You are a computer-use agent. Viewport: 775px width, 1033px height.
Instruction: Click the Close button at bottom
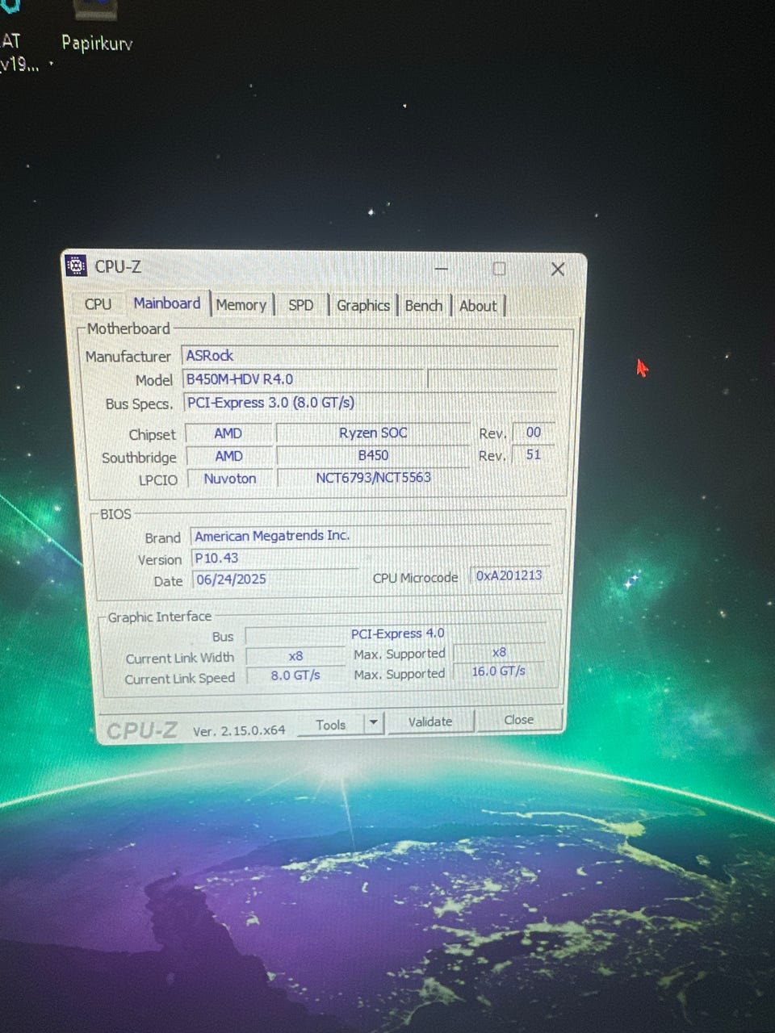519,720
